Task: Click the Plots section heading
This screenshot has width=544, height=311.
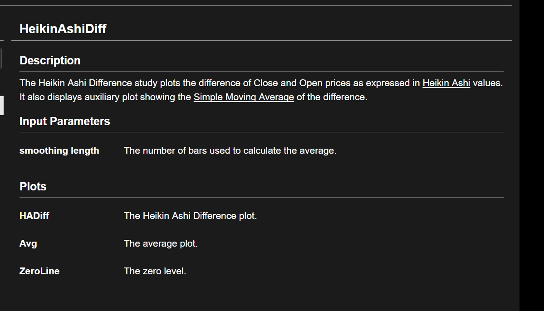Action: [x=33, y=187]
